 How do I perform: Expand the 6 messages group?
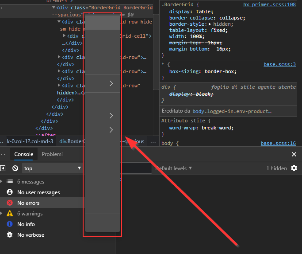[1, 181]
